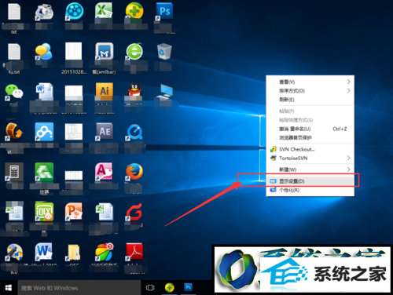Viewport: 393px width, 295px height.
Task: Open the 360 icon on the taskbar
Action: (170, 288)
